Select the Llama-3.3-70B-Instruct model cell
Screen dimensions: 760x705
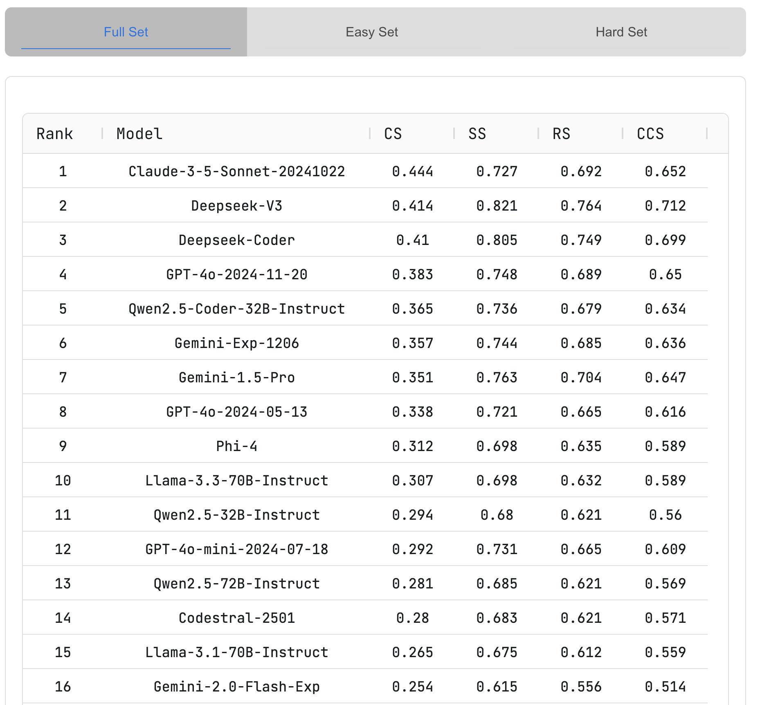pyautogui.click(x=237, y=480)
